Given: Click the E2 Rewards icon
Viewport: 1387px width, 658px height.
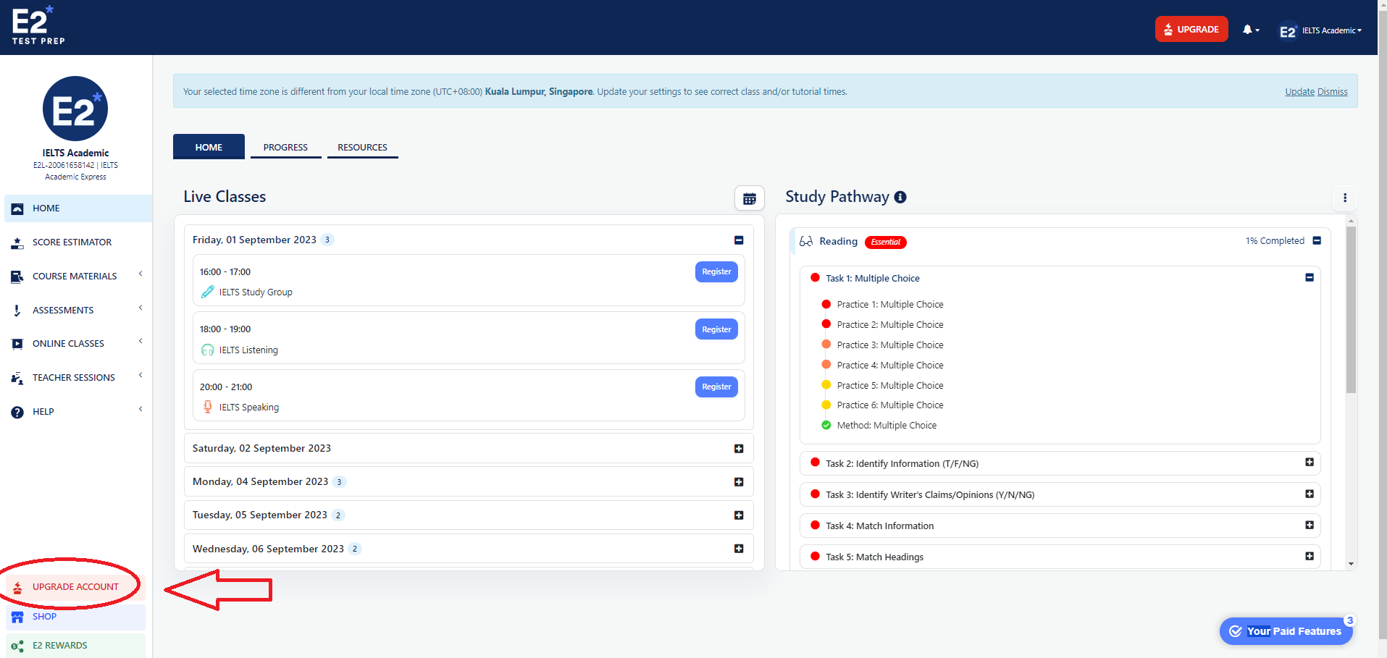Looking at the screenshot, I should [x=17, y=646].
